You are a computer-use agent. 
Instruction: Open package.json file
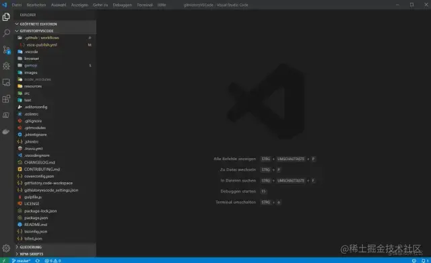pyautogui.click(x=55, y=218)
